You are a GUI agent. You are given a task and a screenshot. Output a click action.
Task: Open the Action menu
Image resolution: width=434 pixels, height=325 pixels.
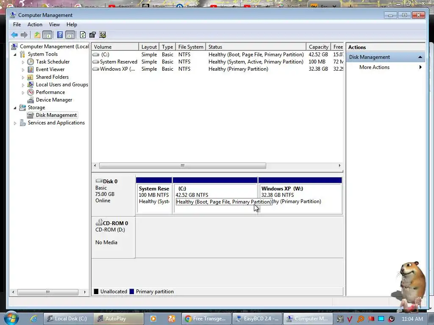[x=35, y=25]
